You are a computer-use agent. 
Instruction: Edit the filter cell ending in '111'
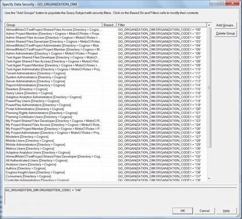162,73
